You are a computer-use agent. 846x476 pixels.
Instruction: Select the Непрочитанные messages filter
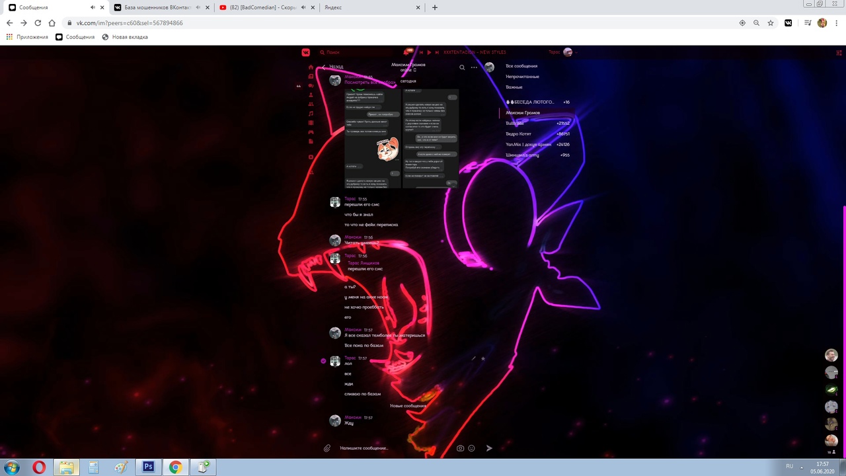click(522, 77)
